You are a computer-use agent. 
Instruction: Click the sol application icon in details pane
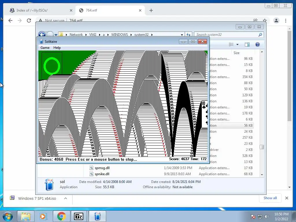pos(49,184)
